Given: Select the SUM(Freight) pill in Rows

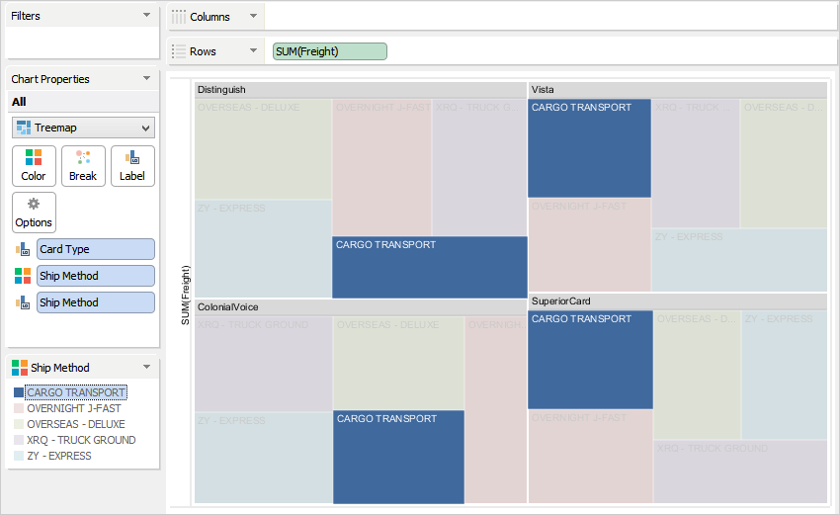Looking at the screenshot, I should 330,51.
